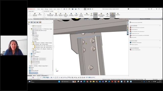Expand the History tree node
Screen dimensions: 163x91
pyautogui.click(x=32, y=32)
